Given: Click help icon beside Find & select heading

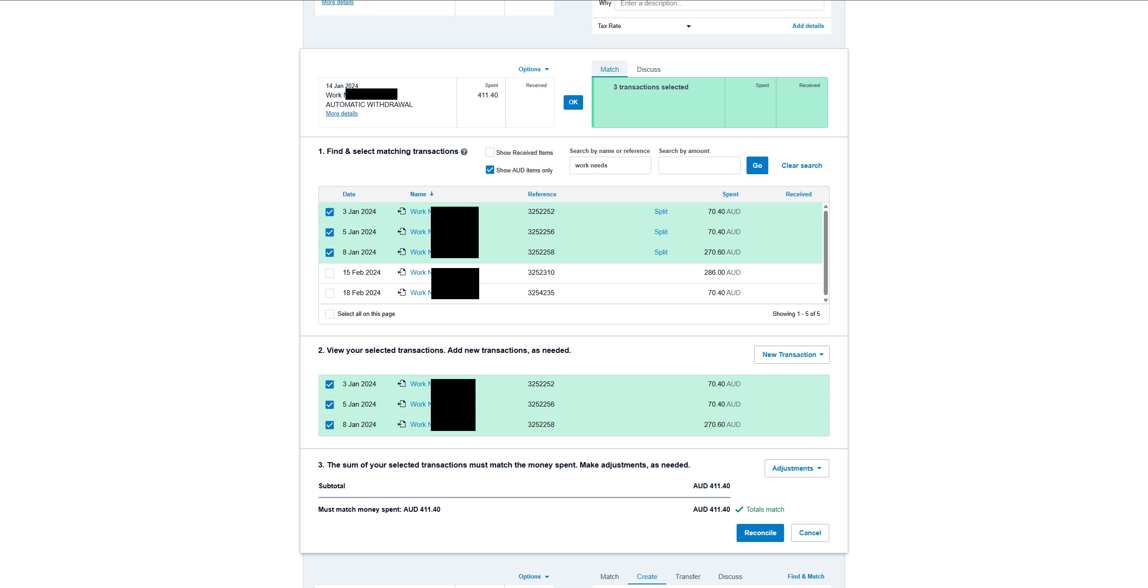Looking at the screenshot, I should (x=464, y=152).
